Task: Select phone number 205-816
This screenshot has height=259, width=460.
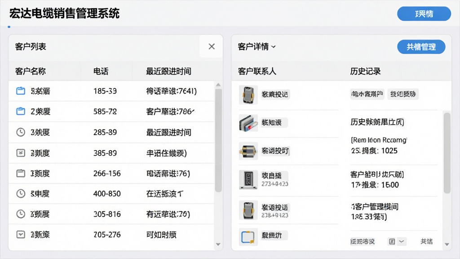Action: pos(107,214)
